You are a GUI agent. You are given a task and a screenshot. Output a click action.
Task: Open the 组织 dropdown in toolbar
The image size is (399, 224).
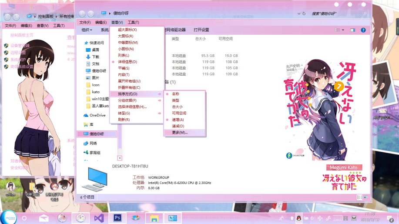click(87, 30)
